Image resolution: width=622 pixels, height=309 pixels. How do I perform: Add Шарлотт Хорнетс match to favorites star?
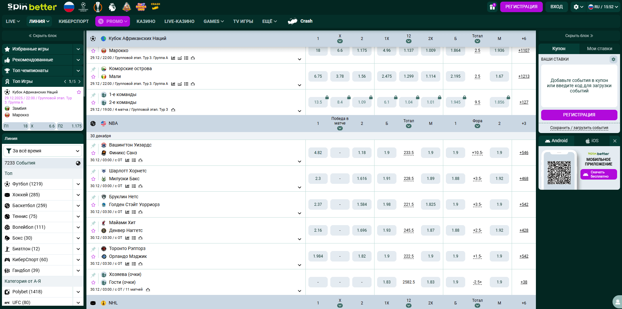(93, 179)
